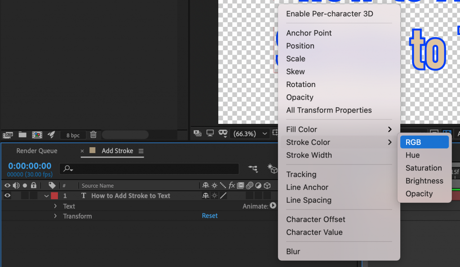Viewport: 460px width, 267px height.
Task: Select Hue in Stroke Color submenu
Action: [x=425, y=155]
